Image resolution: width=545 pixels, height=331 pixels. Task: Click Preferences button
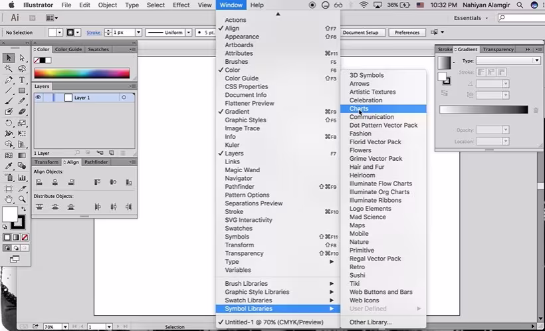[x=407, y=33]
